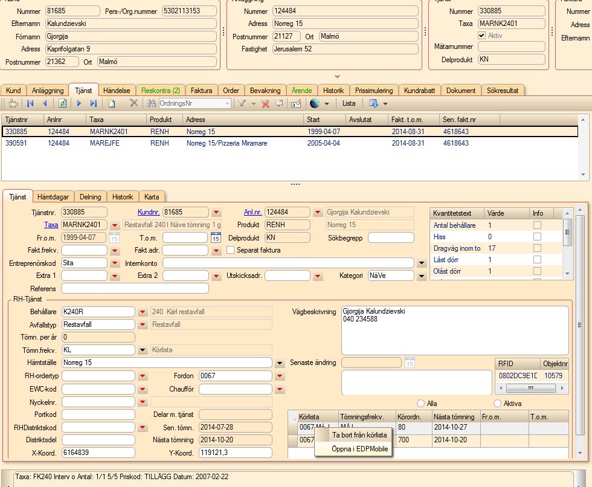Click the piggy bank toolbar icon
The image size is (592, 487).
point(13,103)
